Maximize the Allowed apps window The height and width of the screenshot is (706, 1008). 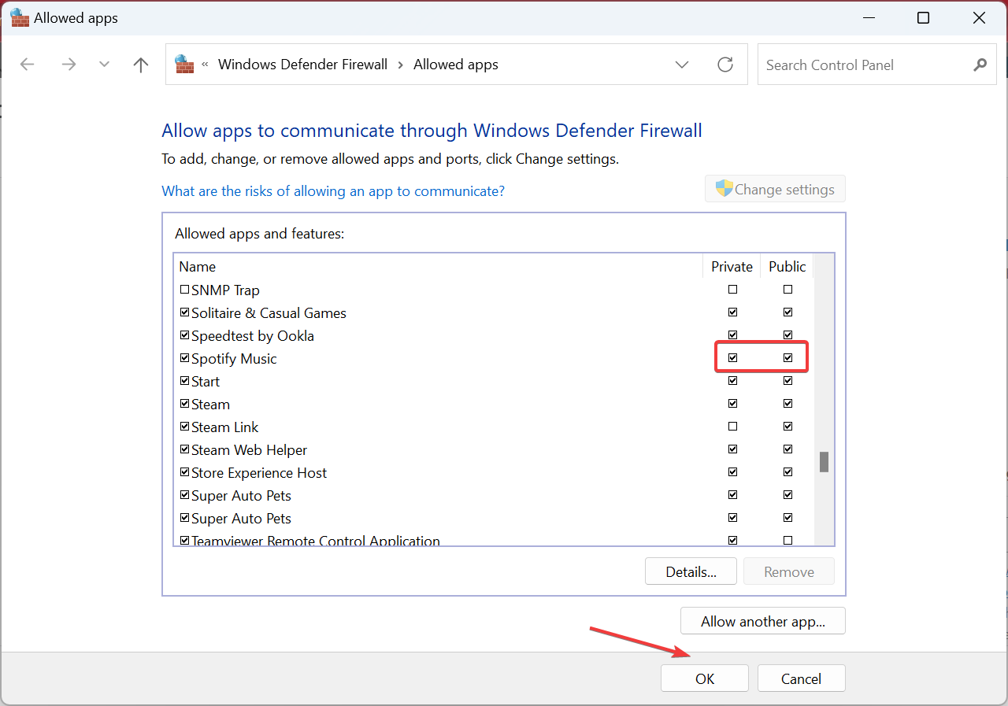[924, 18]
